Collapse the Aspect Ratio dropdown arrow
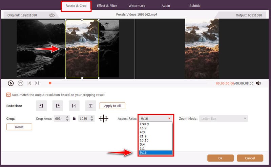Screen dimensions: 271x167 click(x=169, y=118)
